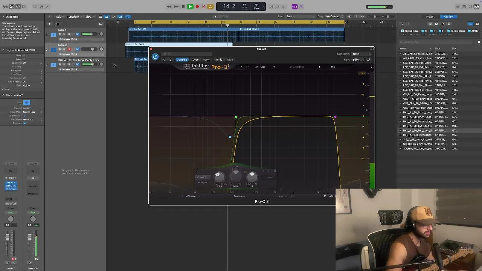
Task: Select the magenta EQ band node
Action: (335, 117)
